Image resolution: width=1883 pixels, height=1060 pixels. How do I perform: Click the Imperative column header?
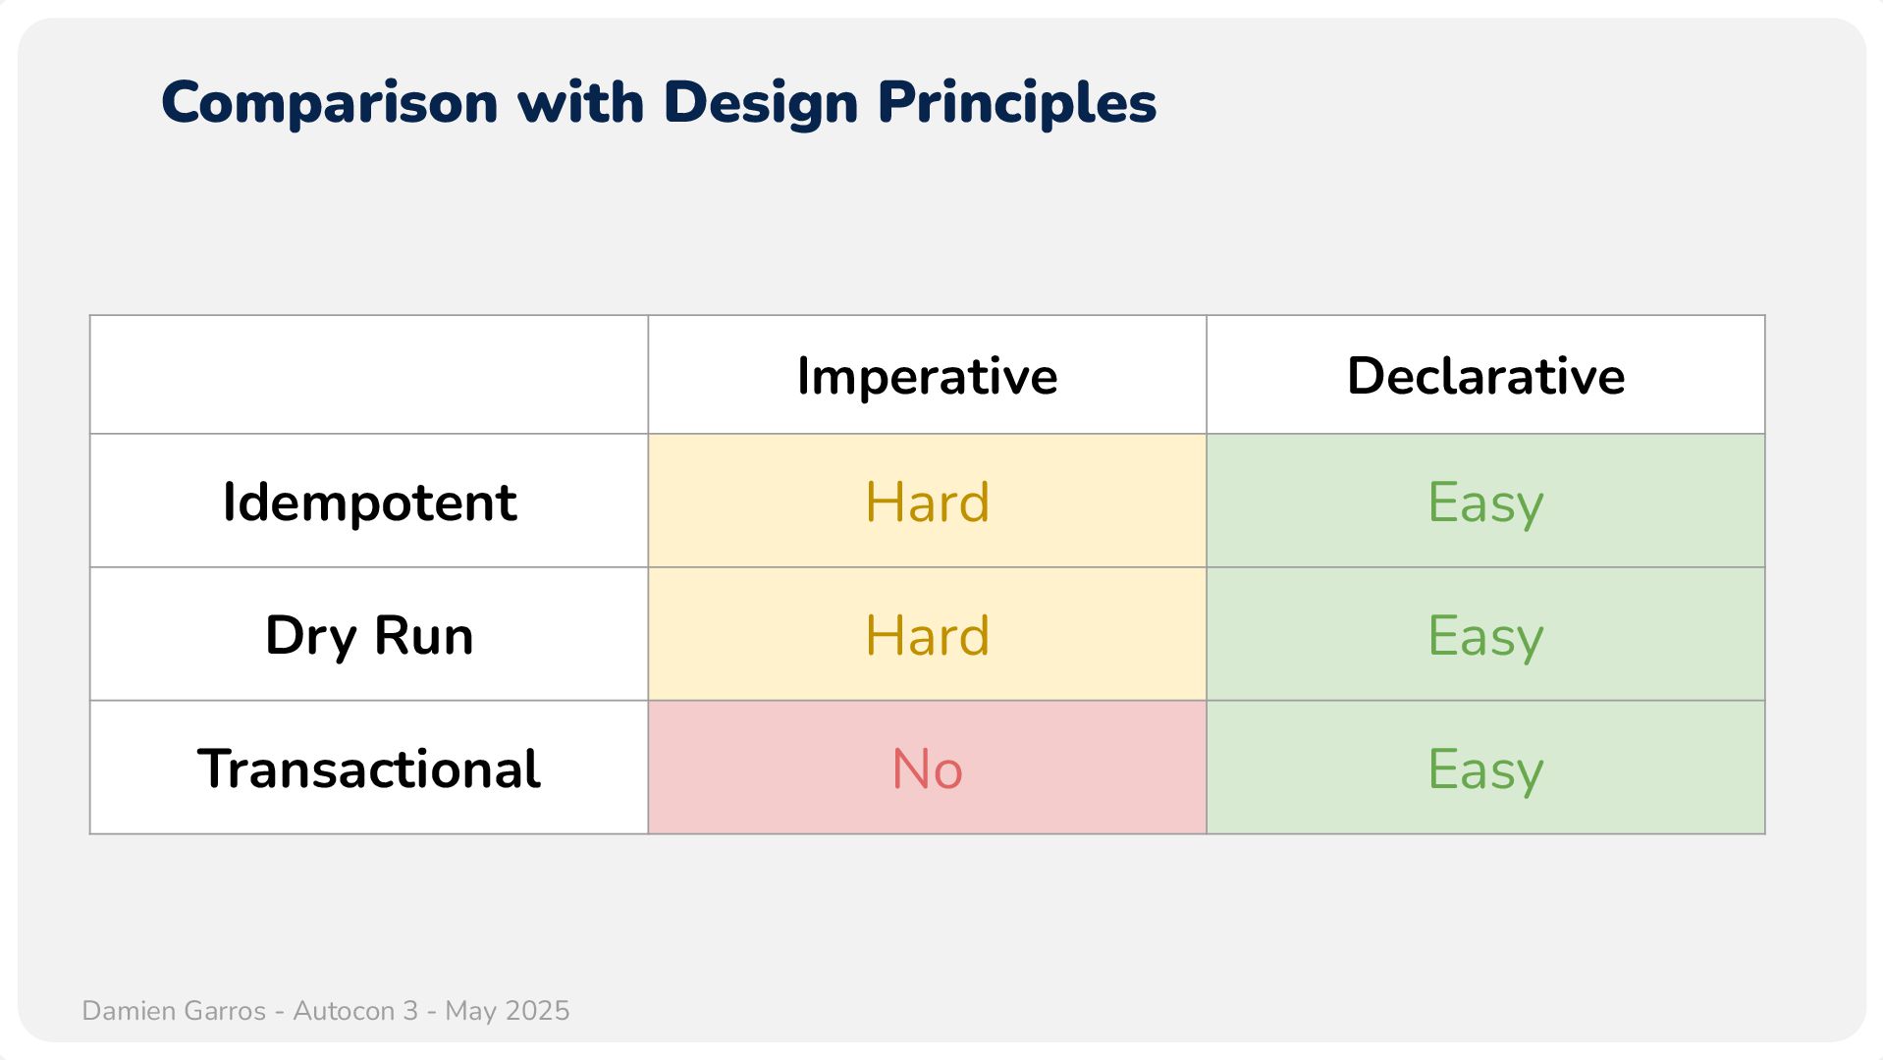[927, 376]
